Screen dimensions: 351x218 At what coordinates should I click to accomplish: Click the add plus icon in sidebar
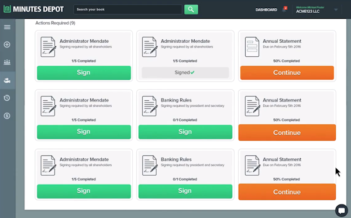pos(7,45)
